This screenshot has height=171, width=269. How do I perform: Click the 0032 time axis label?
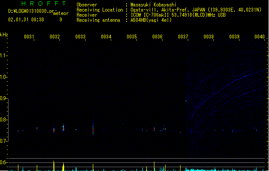coord(55,36)
